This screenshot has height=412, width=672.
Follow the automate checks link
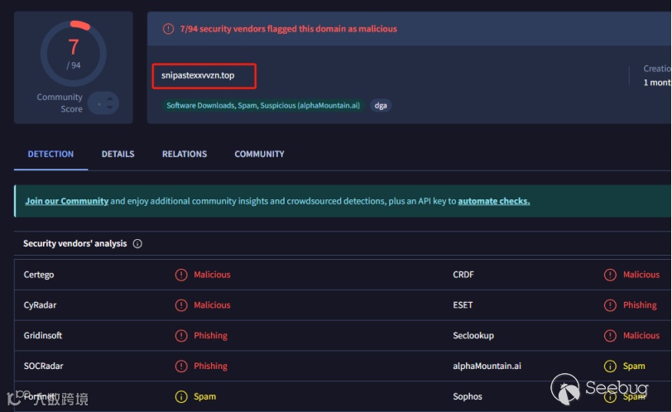point(494,201)
